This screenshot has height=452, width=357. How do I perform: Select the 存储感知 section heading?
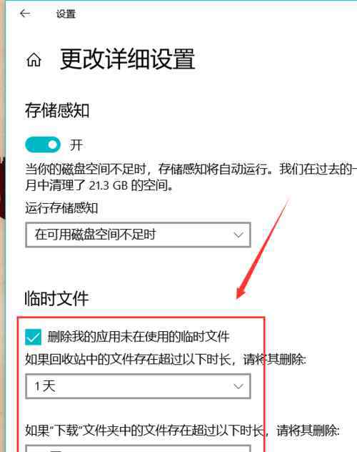pyautogui.click(x=57, y=110)
